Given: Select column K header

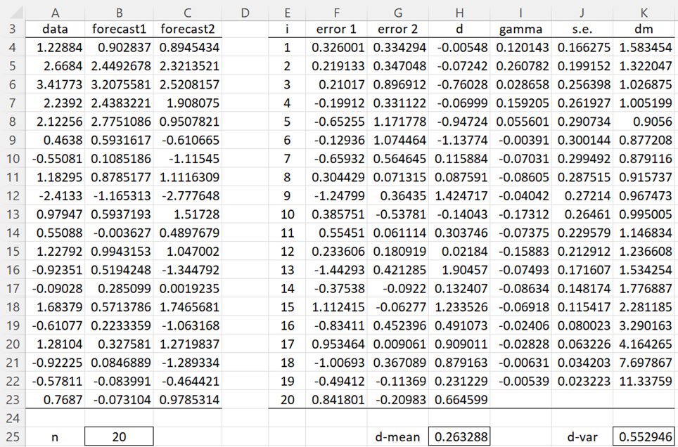Looking at the screenshot, I should point(644,13).
